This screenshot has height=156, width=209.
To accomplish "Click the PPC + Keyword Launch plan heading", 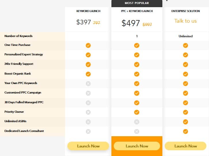I will 137,11.
